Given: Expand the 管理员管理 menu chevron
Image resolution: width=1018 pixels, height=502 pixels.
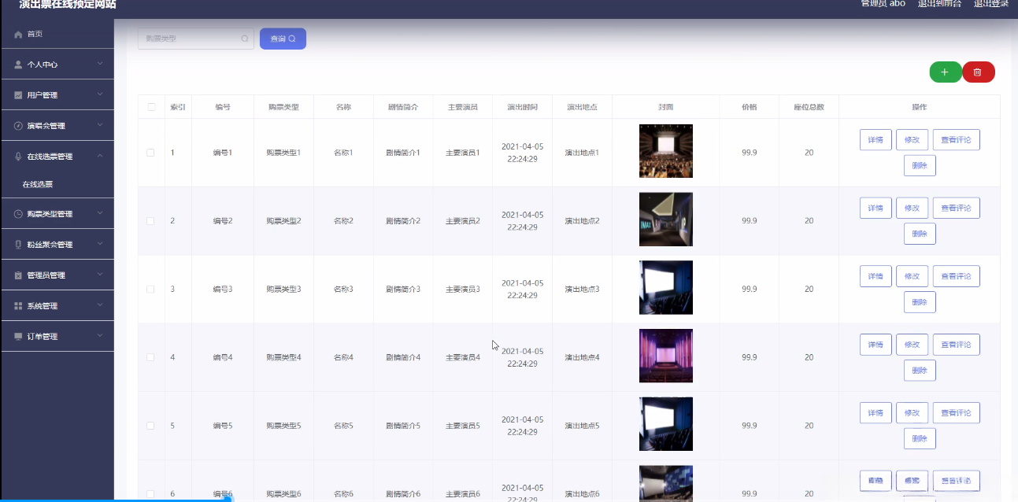Looking at the screenshot, I should pos(100,275).
